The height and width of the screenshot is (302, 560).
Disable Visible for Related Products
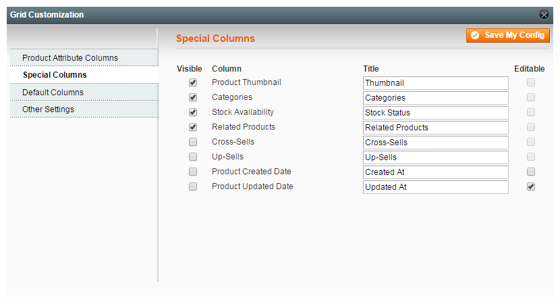pyautogui.click(x=193, y=127)
